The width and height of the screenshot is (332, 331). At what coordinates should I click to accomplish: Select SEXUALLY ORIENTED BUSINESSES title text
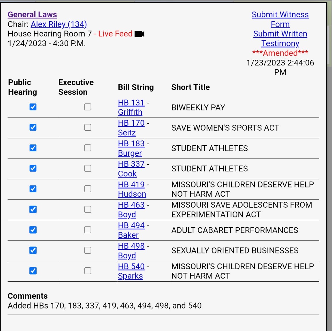coord(235,251)
